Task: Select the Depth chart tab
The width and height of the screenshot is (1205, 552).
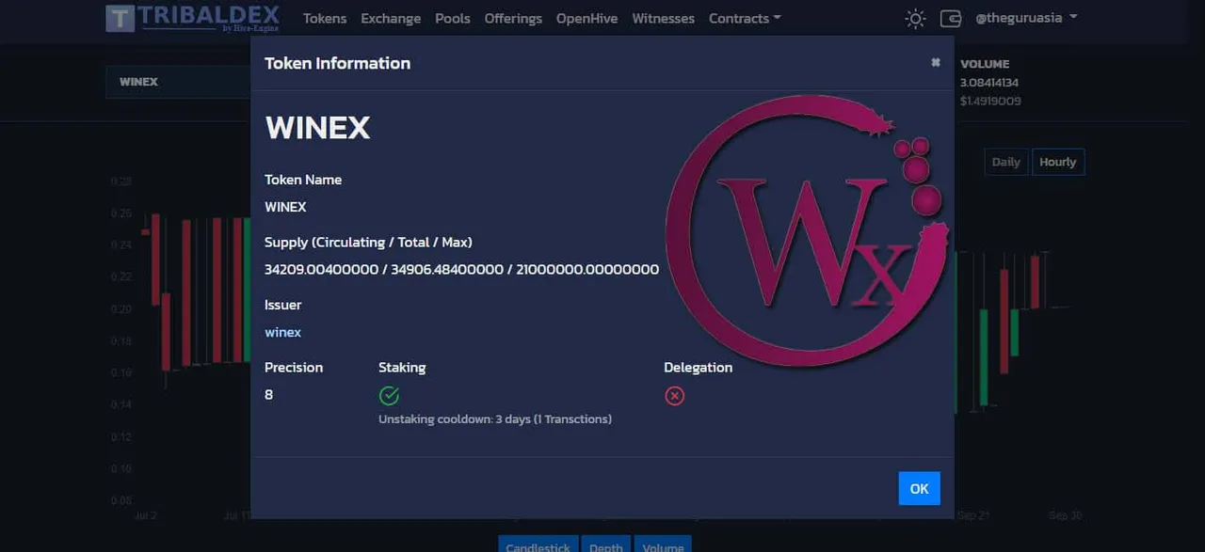Action: (x=606, y=545)
